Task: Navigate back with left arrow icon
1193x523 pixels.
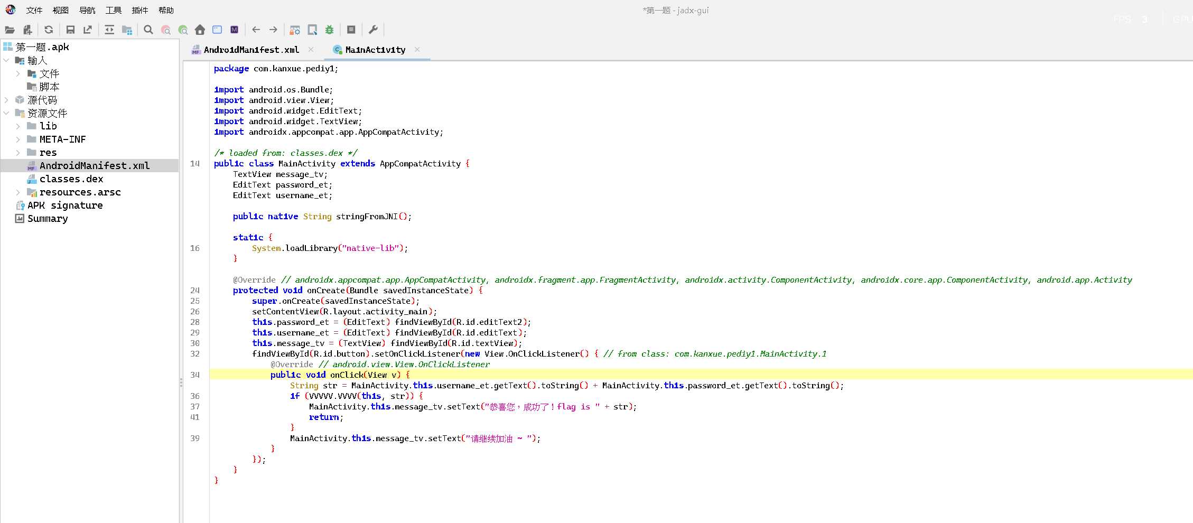Action: click(x=256, y=30)
